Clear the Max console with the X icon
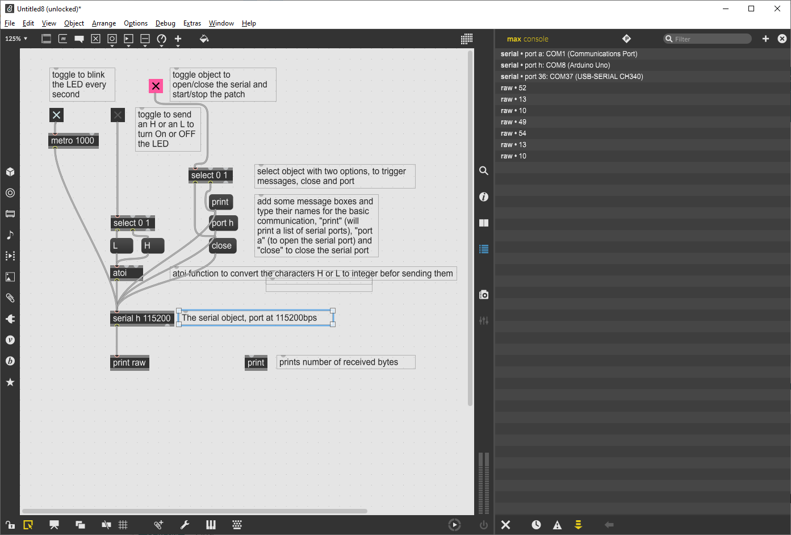The image size is (791, 535). [505, 525]
